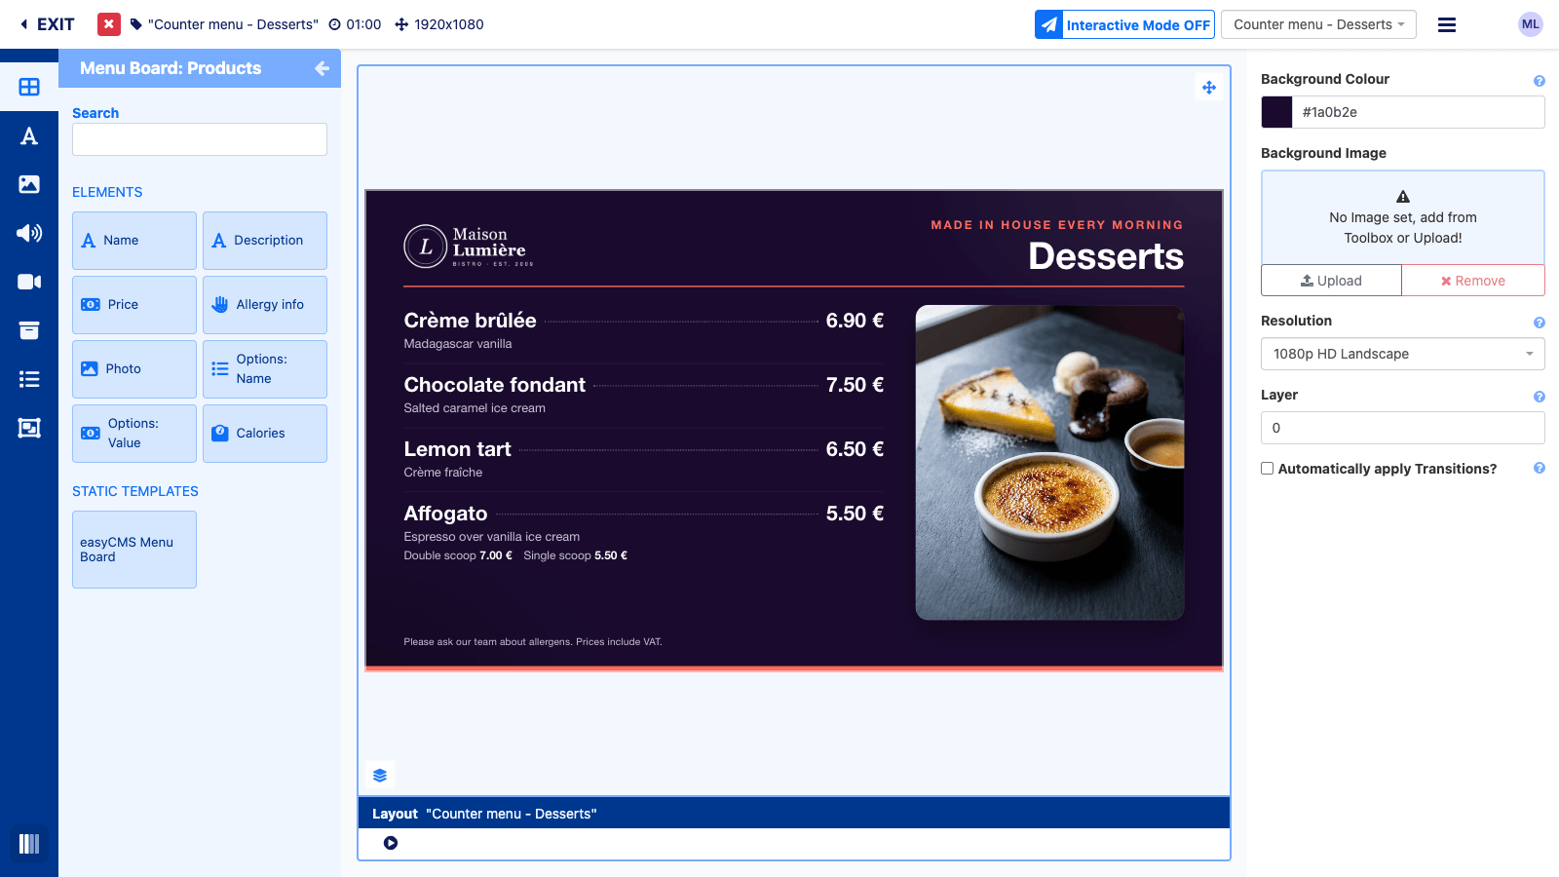Open the list sidebar icon
The image size is (1559, 877).
point(29,379)
